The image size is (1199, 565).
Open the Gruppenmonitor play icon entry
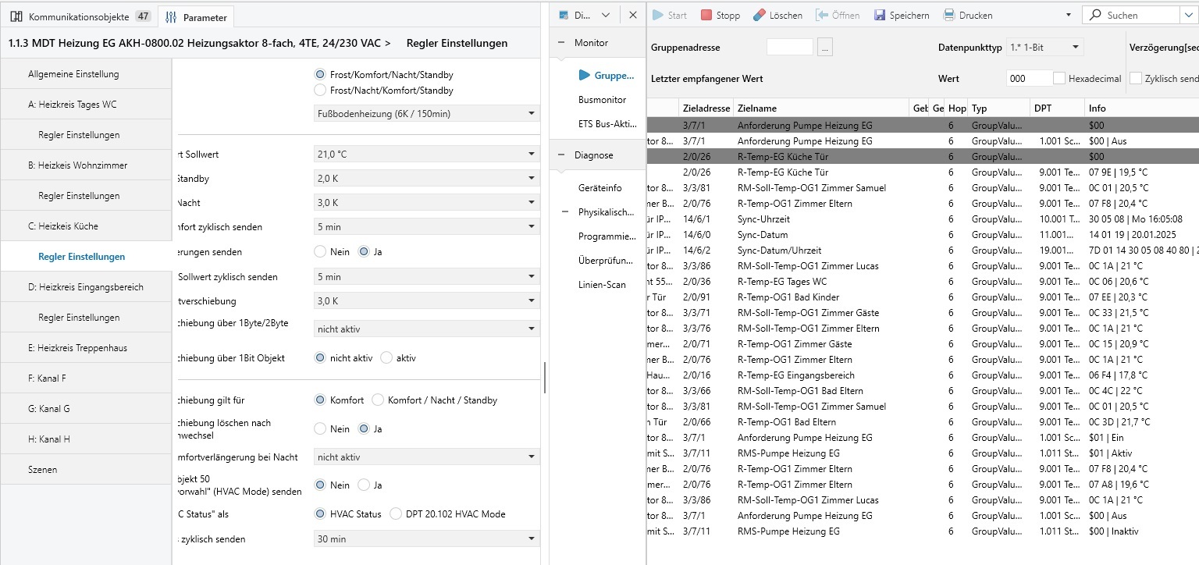[x=585, y=76]
